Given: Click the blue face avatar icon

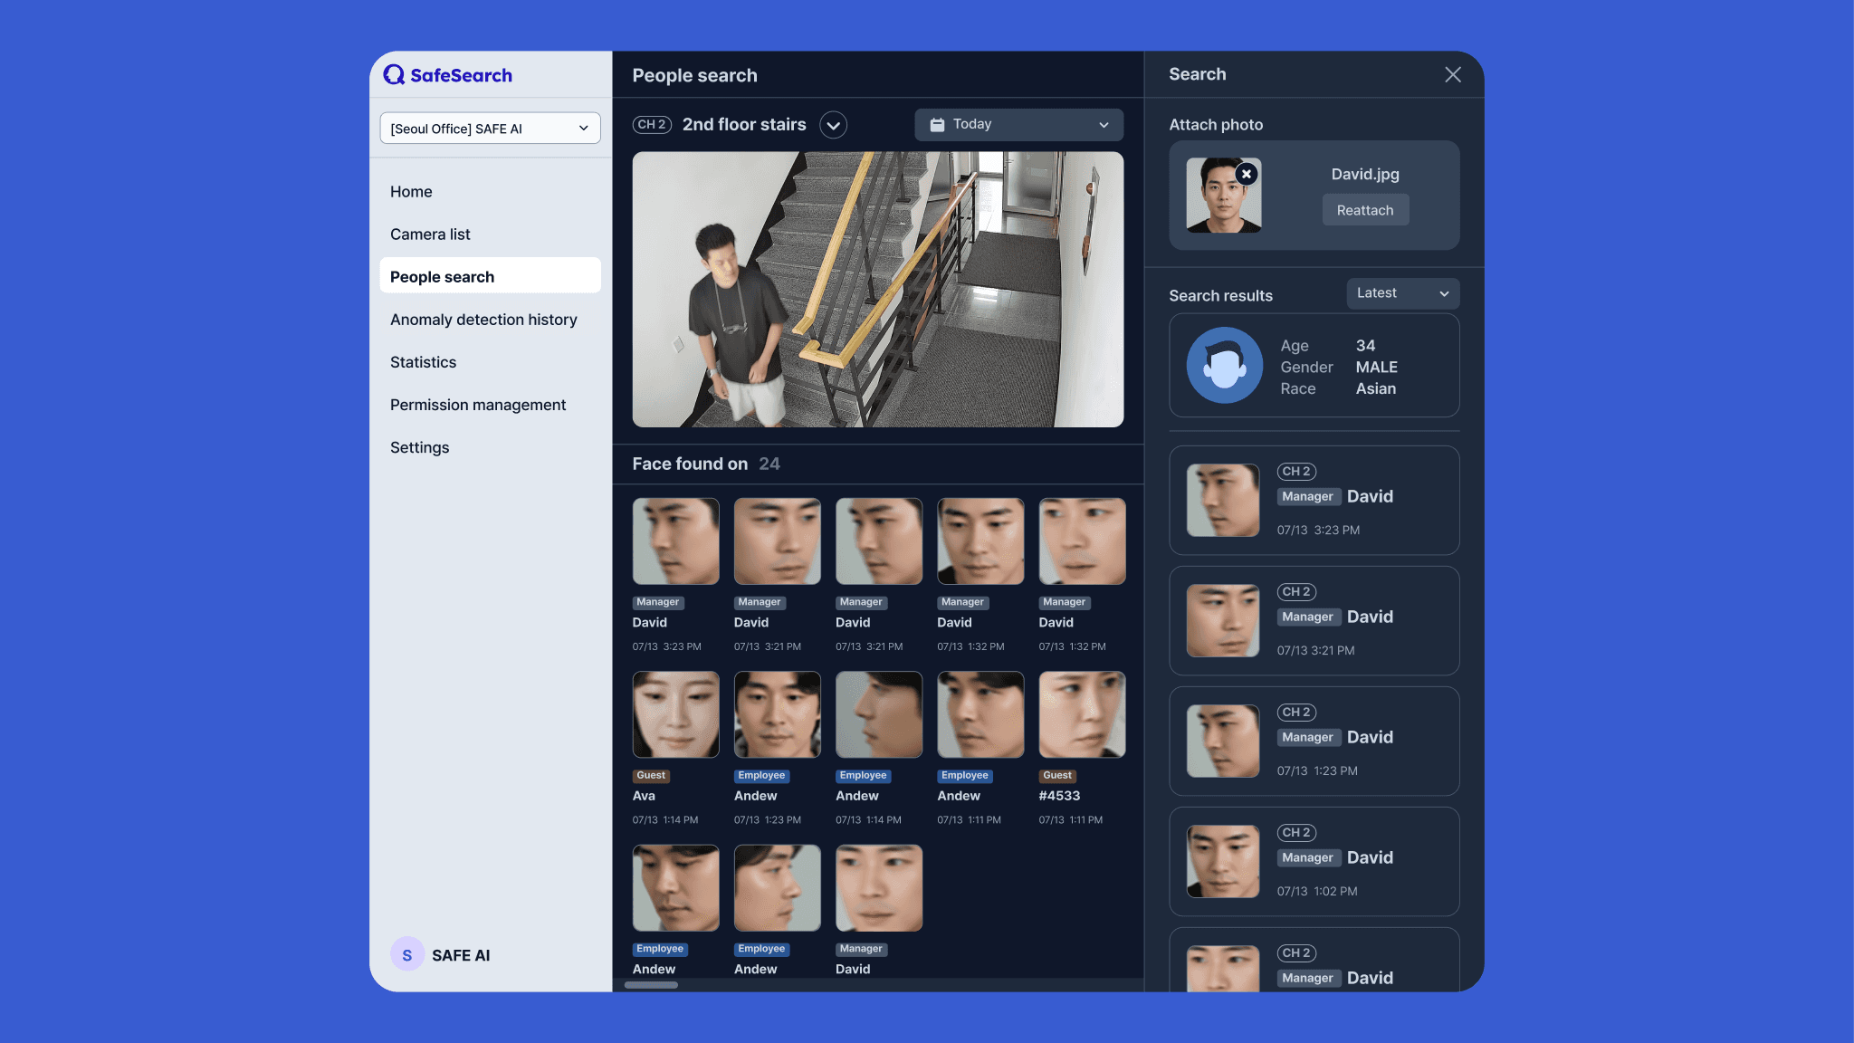Looking at the screenshot, I should pos(1224,366).
